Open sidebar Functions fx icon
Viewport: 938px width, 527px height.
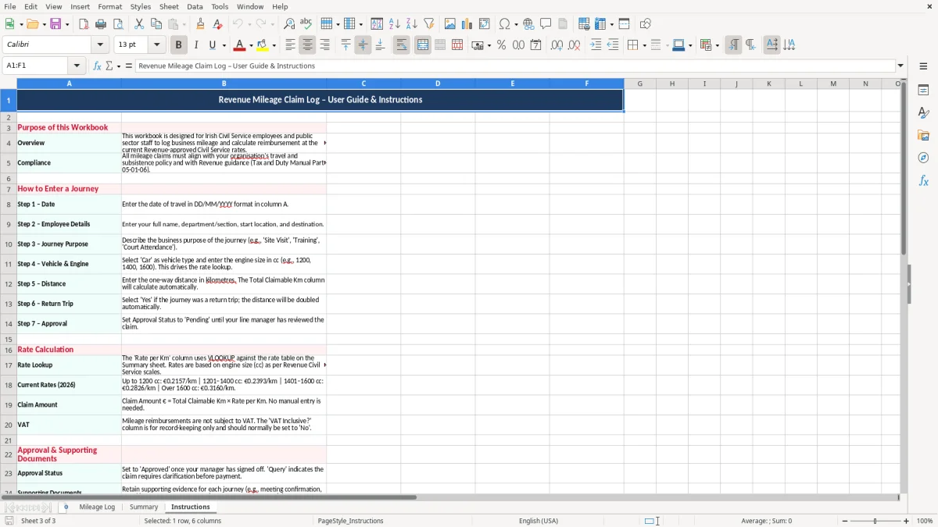[923, 180]
